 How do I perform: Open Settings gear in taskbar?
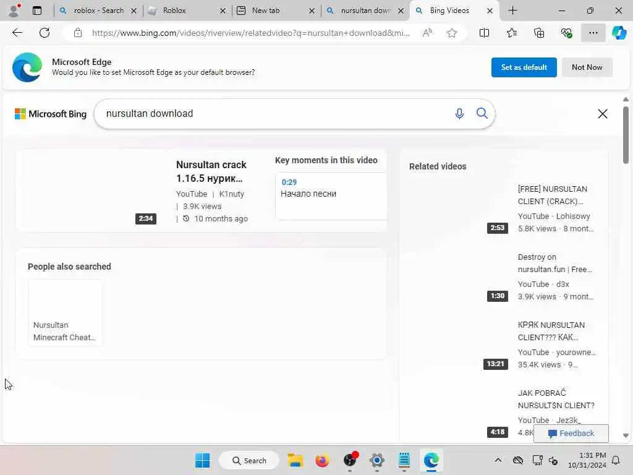(376, 460)
